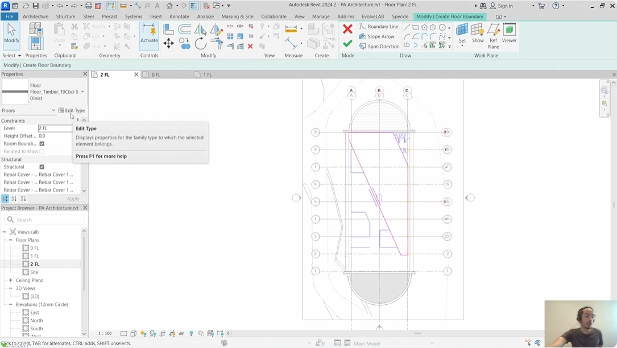Screen dimensions: 617x348
Task: Open the work plane Viewer
Action: [509, 33]
